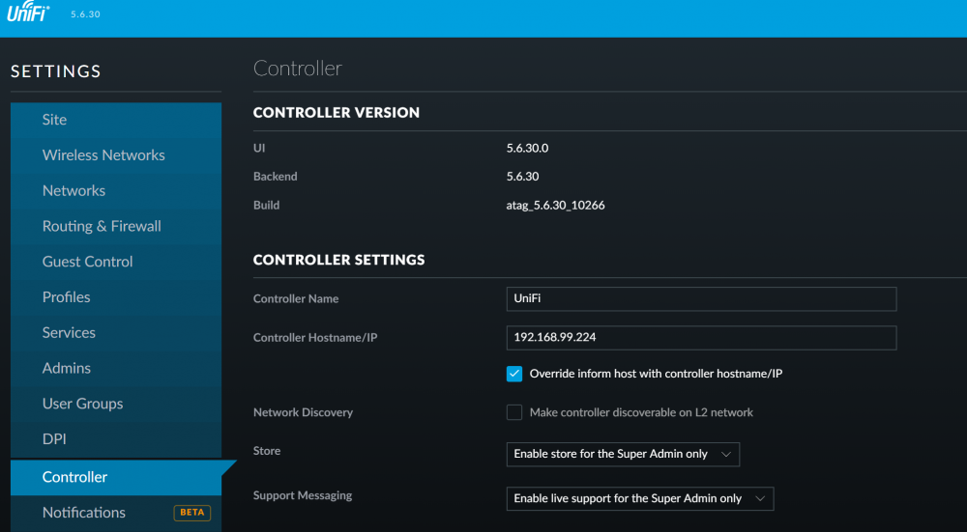The height and width of the screenshot is (532, 967).
Task: Click the Controller Hostname/IP input field
Action: [701, 337]
